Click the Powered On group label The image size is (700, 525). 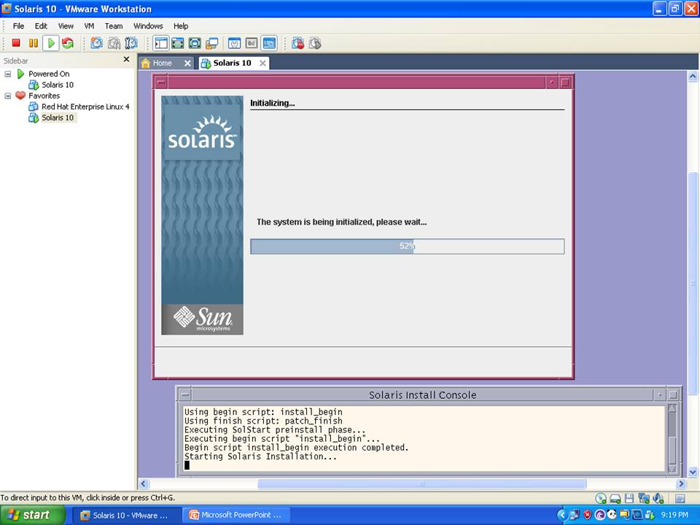(49, 74)
